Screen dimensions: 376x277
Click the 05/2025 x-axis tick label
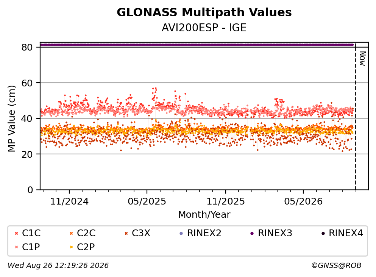tap(147, 202)
